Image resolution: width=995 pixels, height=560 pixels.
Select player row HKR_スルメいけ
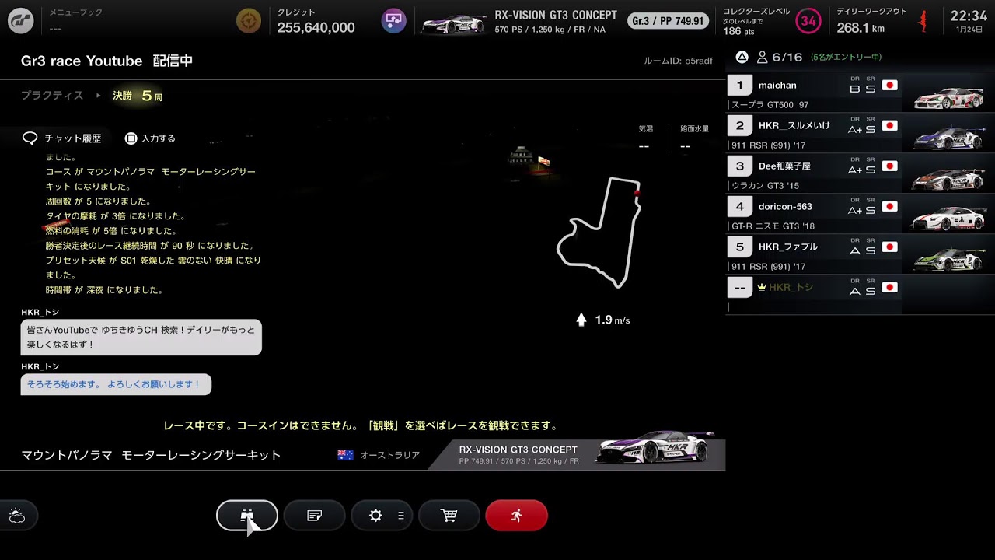861,133
